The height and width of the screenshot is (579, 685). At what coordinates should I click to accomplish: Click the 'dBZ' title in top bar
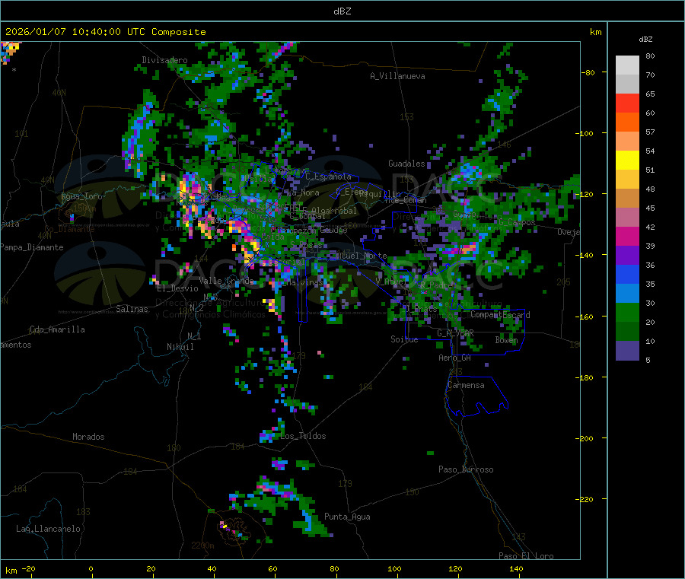[342, 11]
